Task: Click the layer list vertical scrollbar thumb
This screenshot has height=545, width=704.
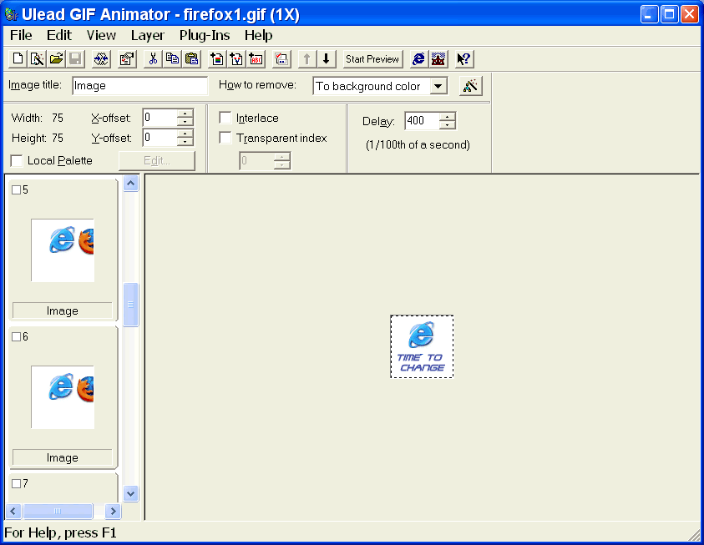Action: 130,305
